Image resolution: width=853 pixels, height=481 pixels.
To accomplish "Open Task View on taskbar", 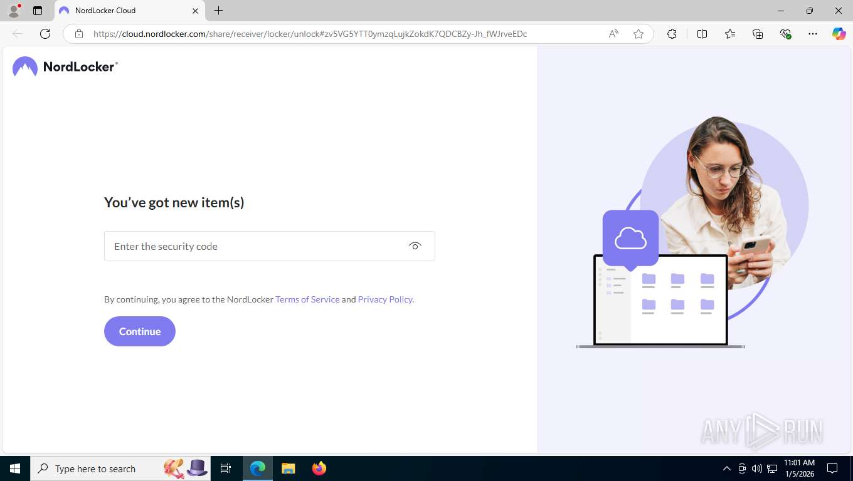I will tap(226, 468).
